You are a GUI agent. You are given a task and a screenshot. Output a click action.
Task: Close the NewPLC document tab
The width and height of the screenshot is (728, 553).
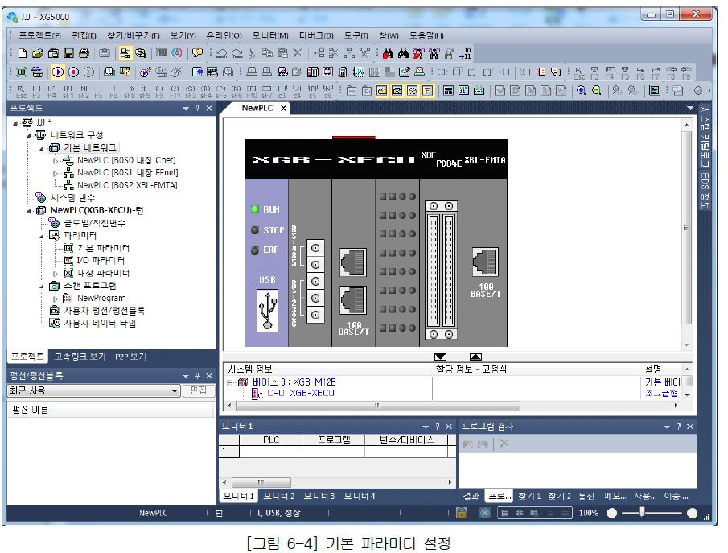[284, 109]
